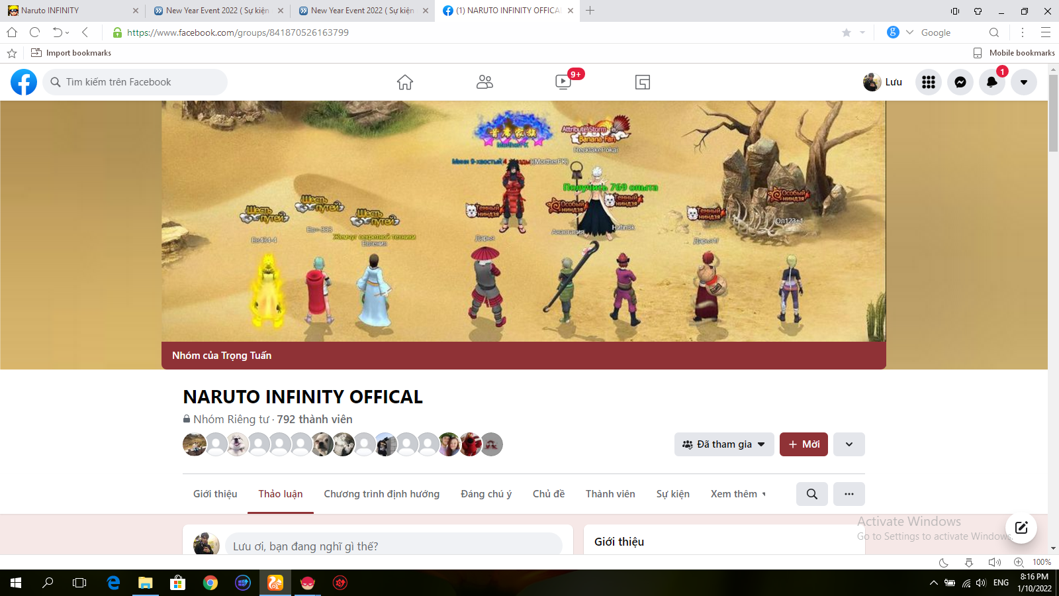Open the browser hamburger main menu

coord(1046,32)
